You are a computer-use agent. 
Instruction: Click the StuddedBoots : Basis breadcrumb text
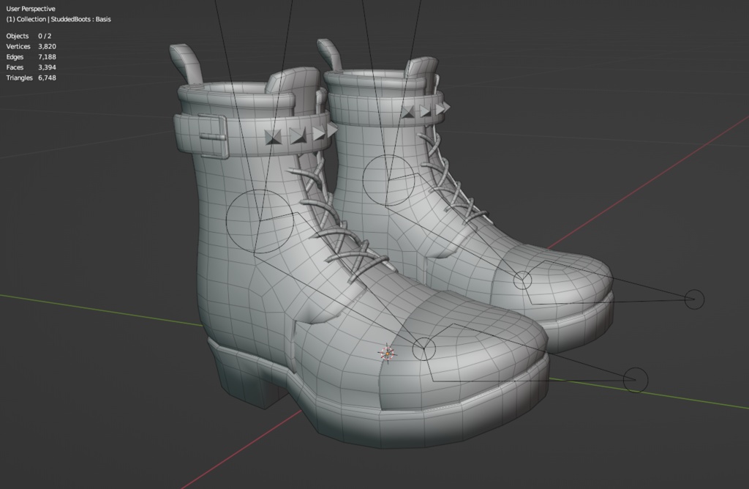[x=83, y=19]
